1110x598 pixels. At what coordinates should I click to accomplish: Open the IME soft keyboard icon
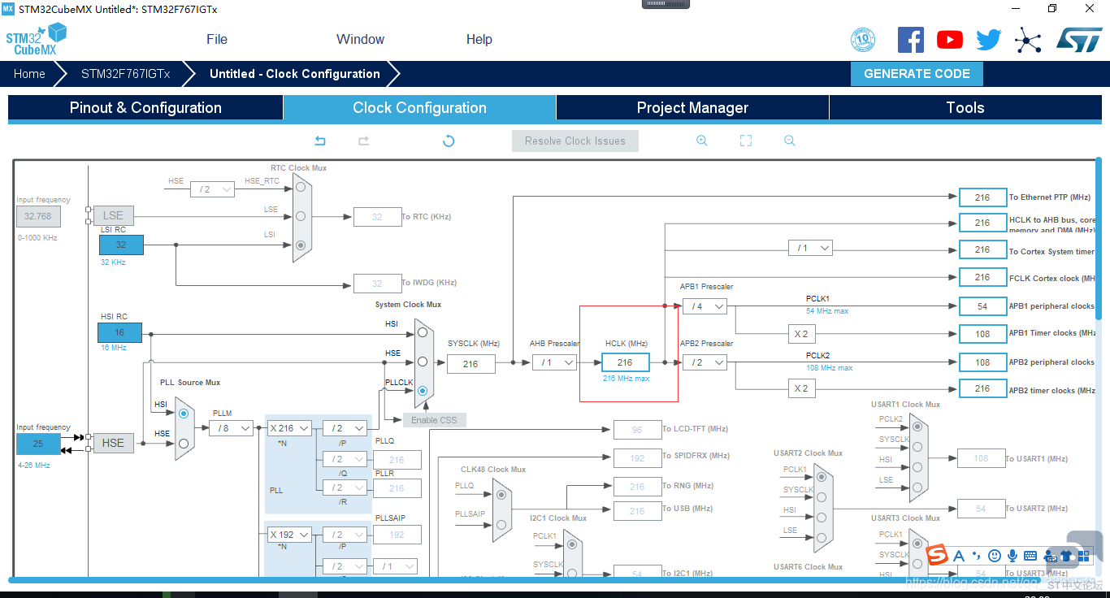(1030, 556)
